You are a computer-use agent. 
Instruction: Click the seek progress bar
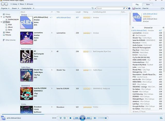tap(82, 114)
